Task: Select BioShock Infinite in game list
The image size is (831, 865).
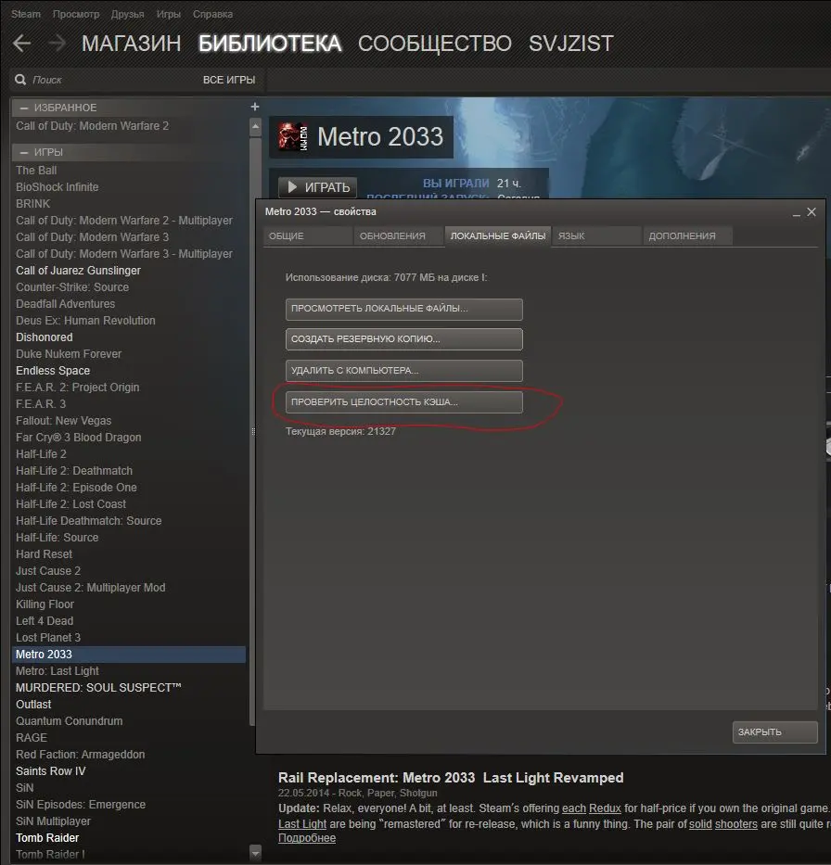Action: [x=58, y=187]
